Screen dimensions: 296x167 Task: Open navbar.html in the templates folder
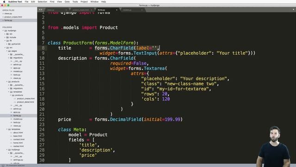pos(18,147)
